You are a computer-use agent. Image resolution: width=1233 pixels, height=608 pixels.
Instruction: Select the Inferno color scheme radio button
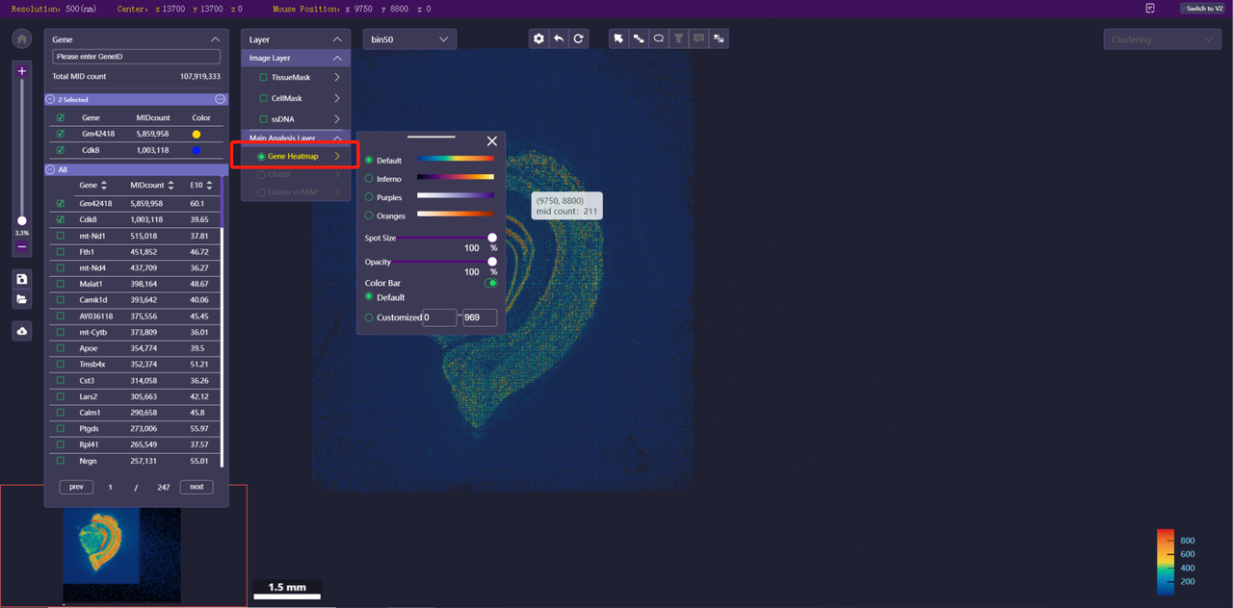[x=369, y=179]
